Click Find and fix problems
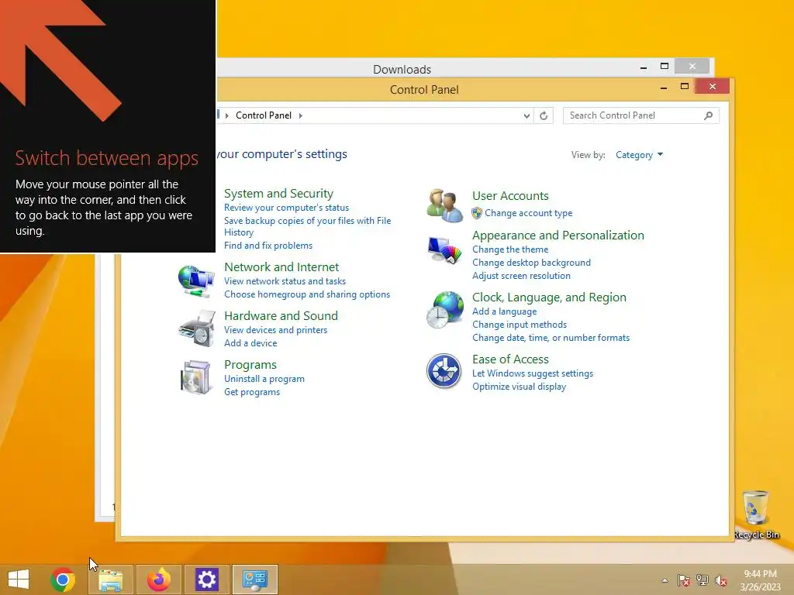 (268, 246)
